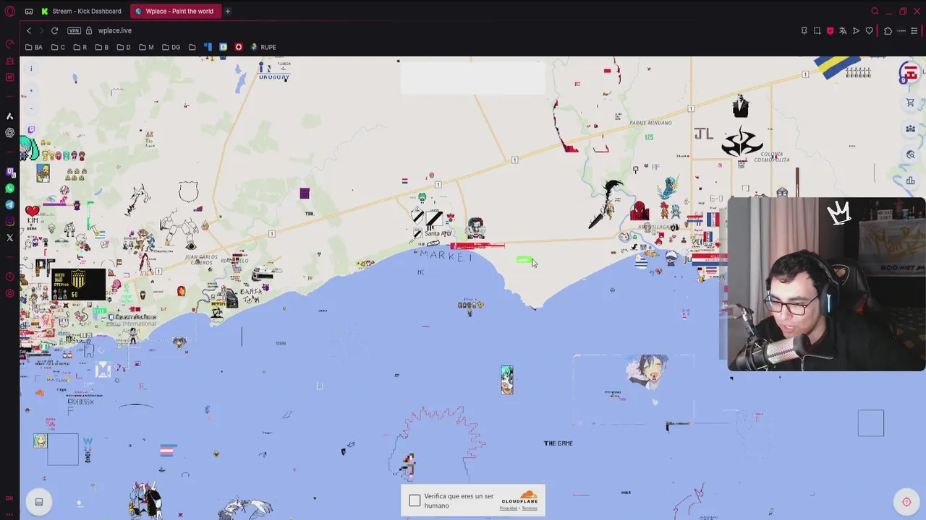
Task: Click the URUGUAY label on map
Action: (273, 77)
